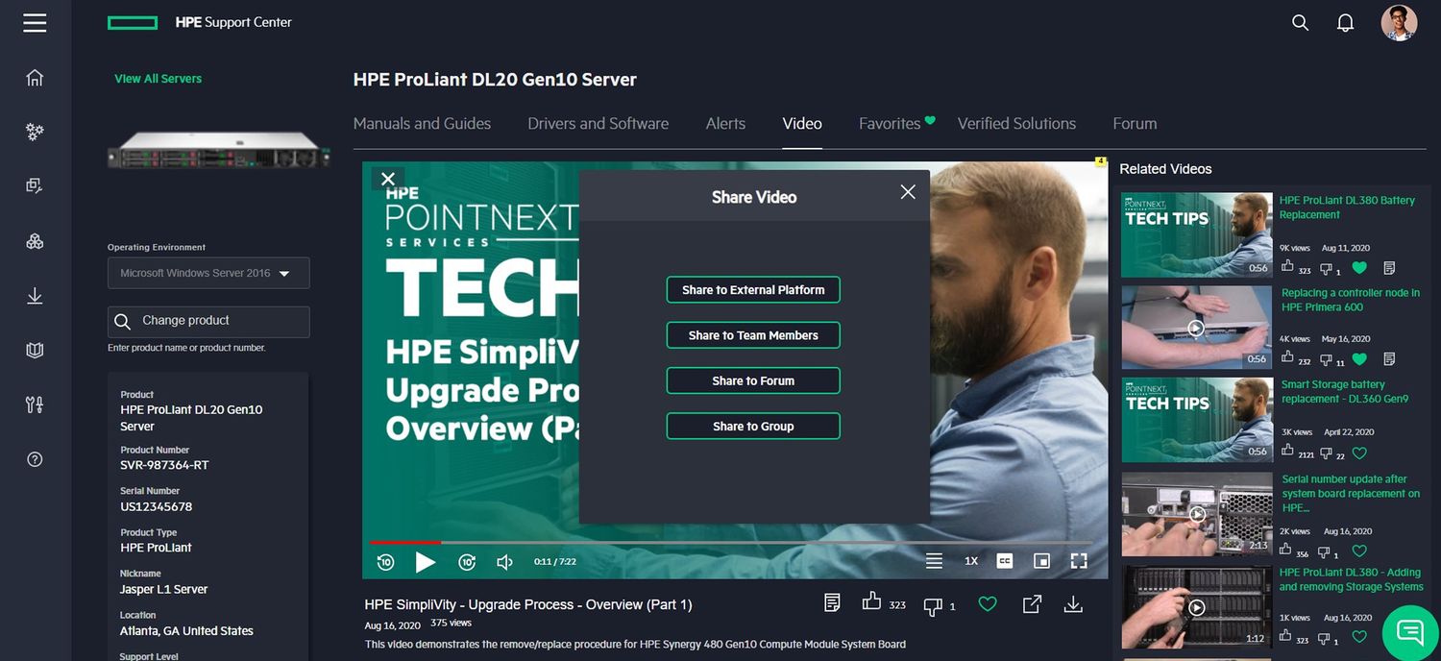This screenshot has width=1441, height=661.
Task: Follow the View All Servers link
Action: pos(159,79)
